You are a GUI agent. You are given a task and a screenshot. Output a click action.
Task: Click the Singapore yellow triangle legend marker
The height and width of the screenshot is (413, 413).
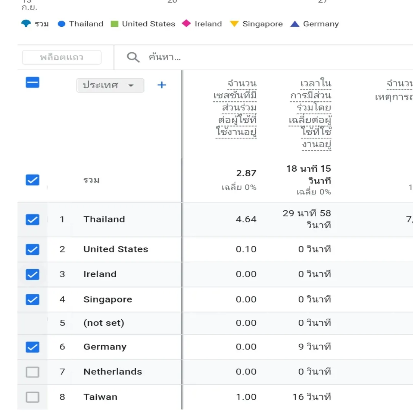tap(234, 24)
